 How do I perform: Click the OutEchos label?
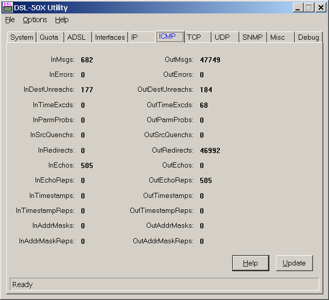click(x=178, y=165)
